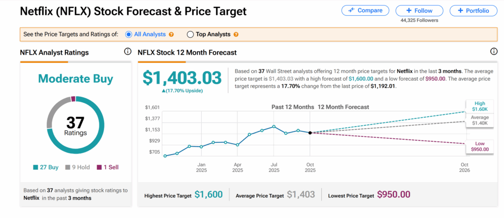Add NFLX to Portfolio
The image size is (504, 218).
tap(473, 10)
